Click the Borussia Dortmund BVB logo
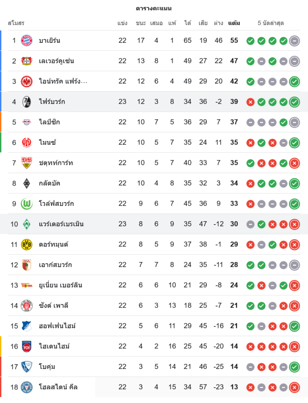This screenshot has height=403, width=308. (x=26, y=244)
